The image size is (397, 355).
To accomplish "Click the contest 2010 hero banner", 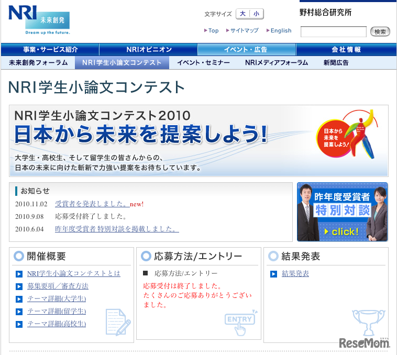I will (198, 141).
